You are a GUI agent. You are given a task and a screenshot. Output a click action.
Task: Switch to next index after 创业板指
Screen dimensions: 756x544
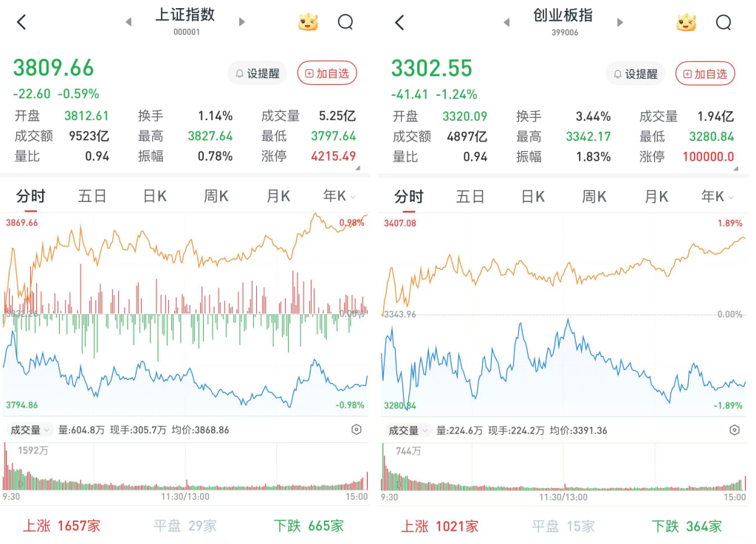click(620, 23)
